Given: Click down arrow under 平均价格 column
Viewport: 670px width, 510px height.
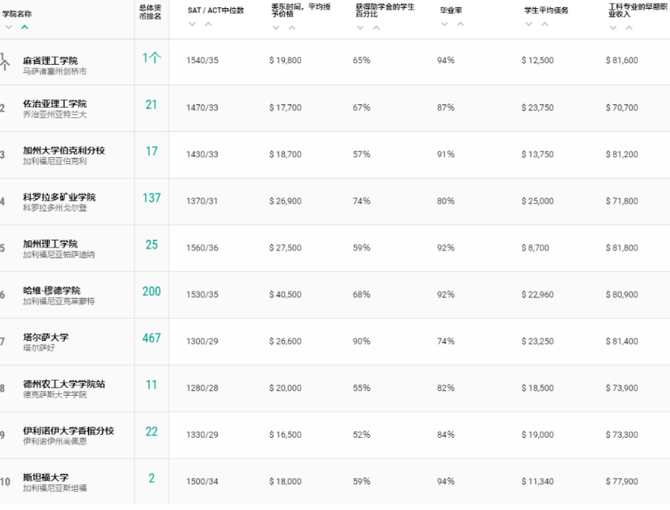Looking at the screenshot, I should (276, 28).
